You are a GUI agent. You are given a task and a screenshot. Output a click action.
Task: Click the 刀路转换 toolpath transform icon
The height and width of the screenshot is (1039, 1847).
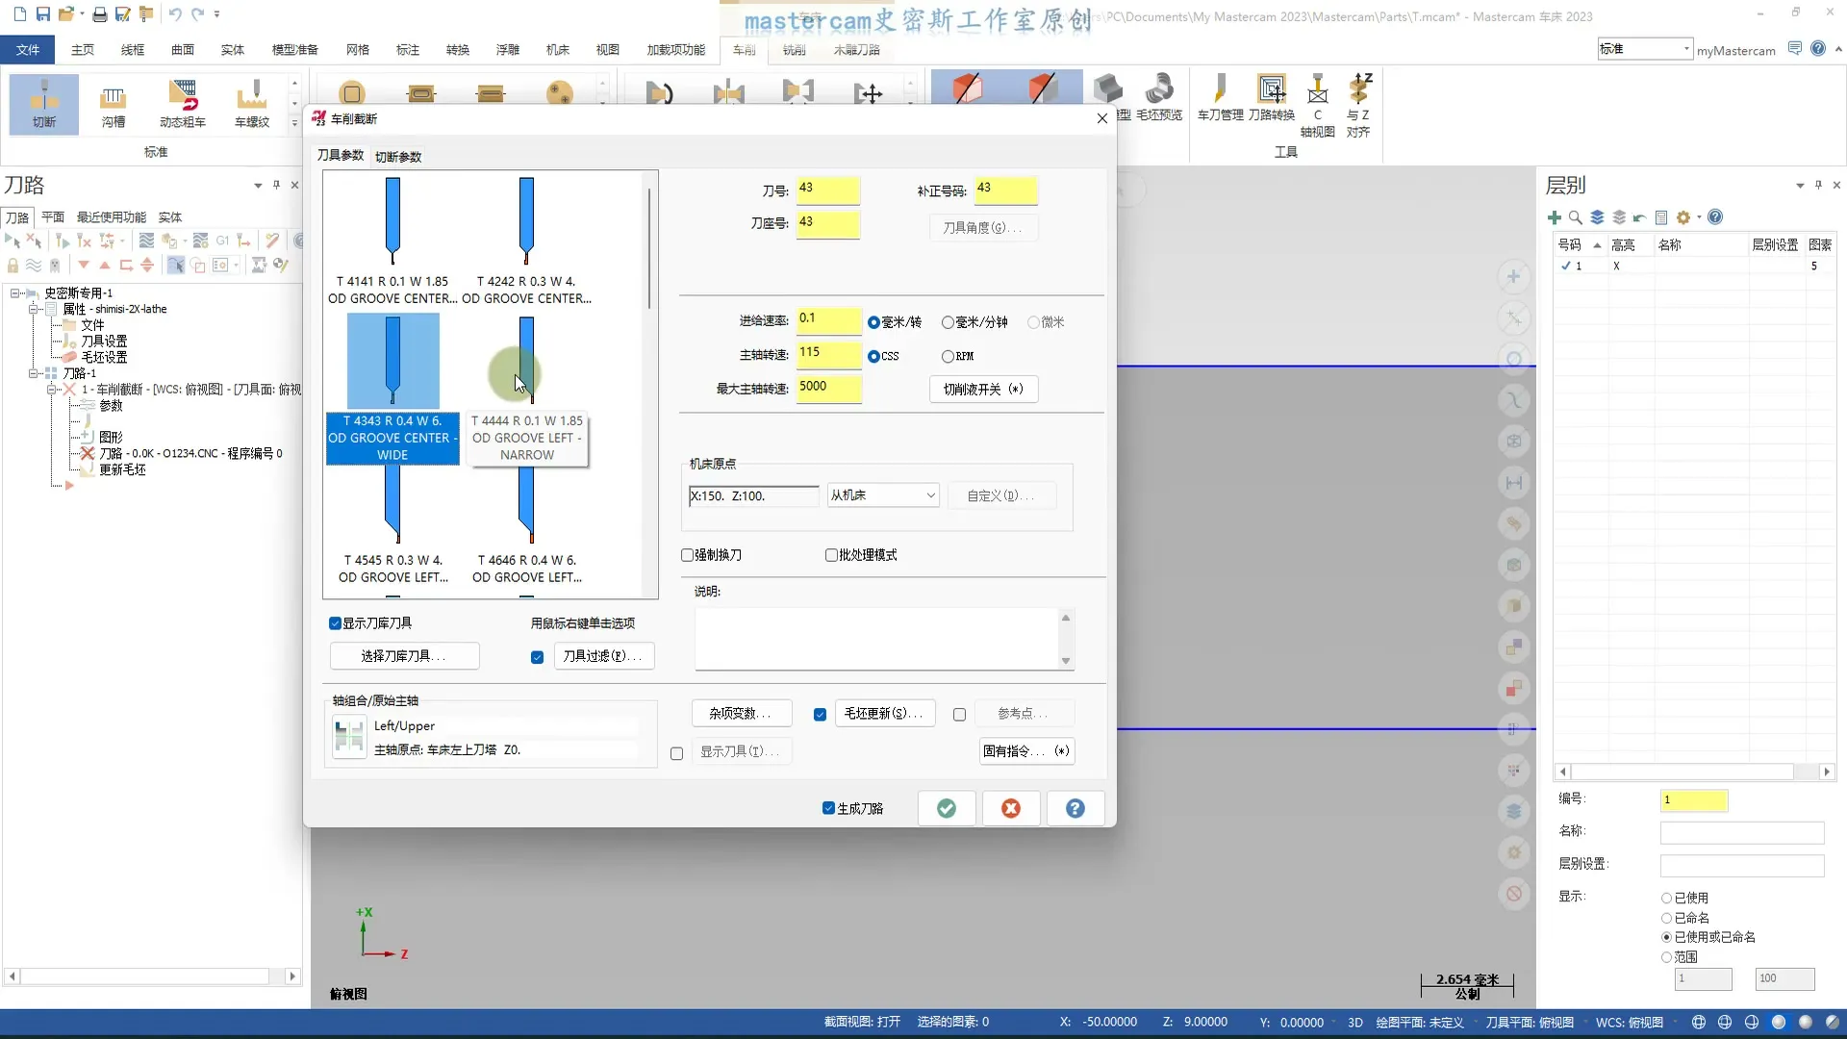(1271, 97)
